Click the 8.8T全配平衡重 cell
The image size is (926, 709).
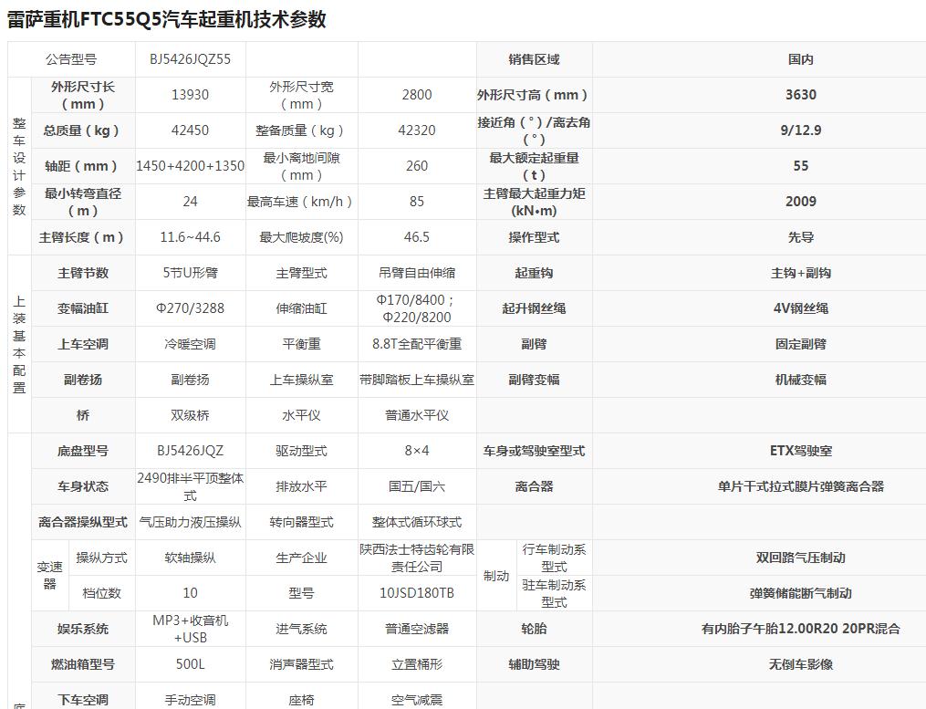417,344
